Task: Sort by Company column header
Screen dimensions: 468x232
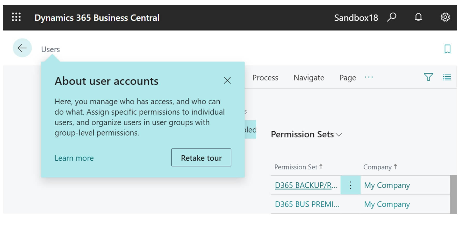Action: [380, 167]
